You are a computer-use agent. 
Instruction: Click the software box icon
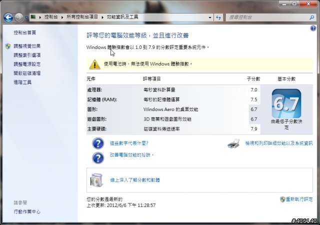(96, 180)
